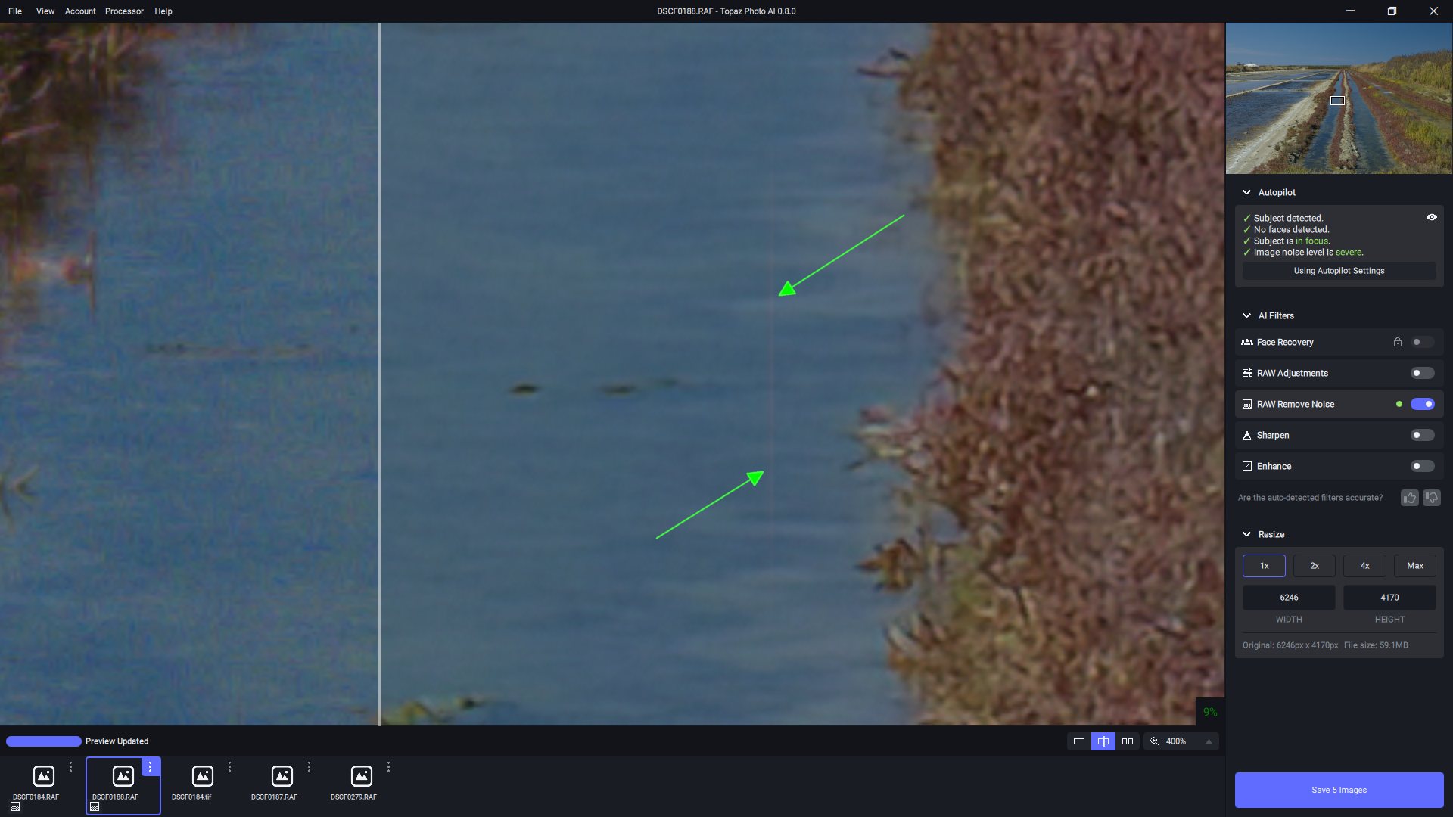Choose the 2x resize option

click(1314, 566)
